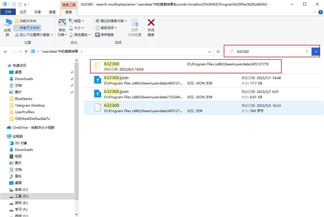Open the Advanced Options dropdown
Viewport: 324px width, 217px height.
[x=106, y=28]
